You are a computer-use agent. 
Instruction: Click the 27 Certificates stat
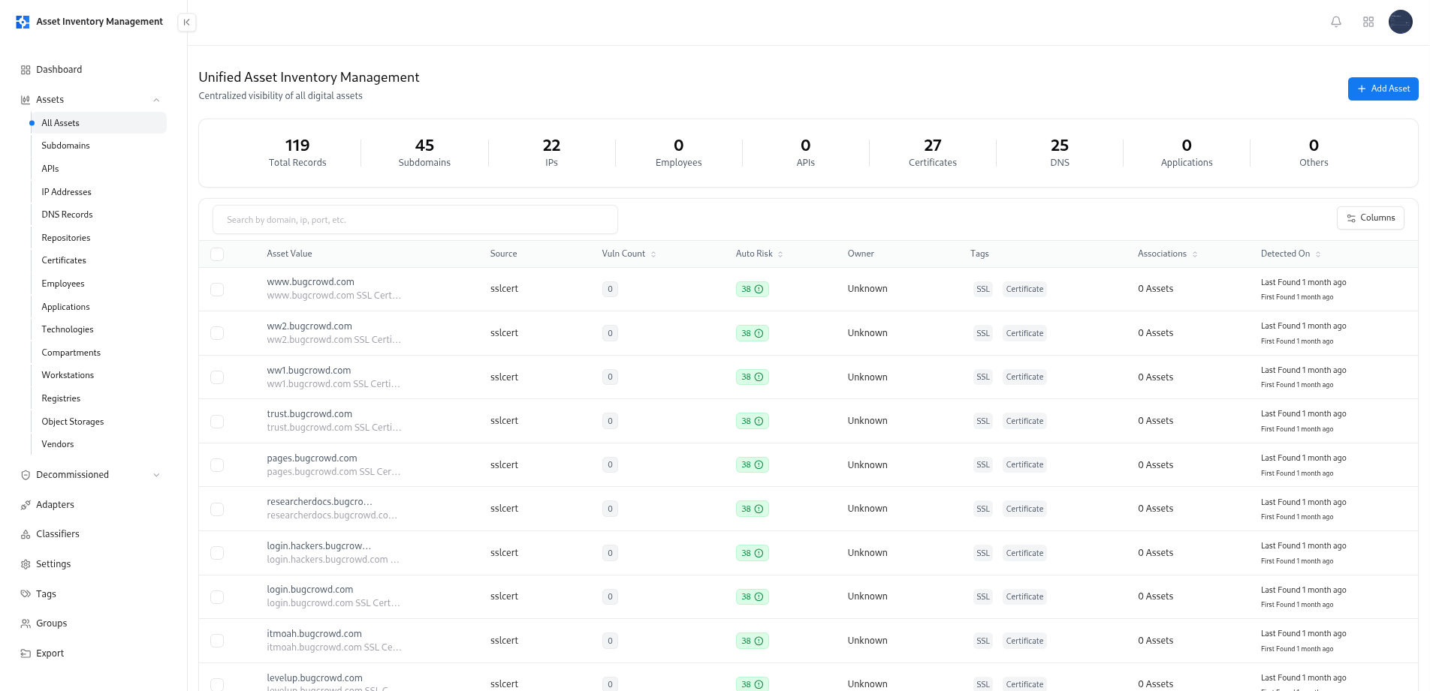pyautogui.click(x=932, y=153)
